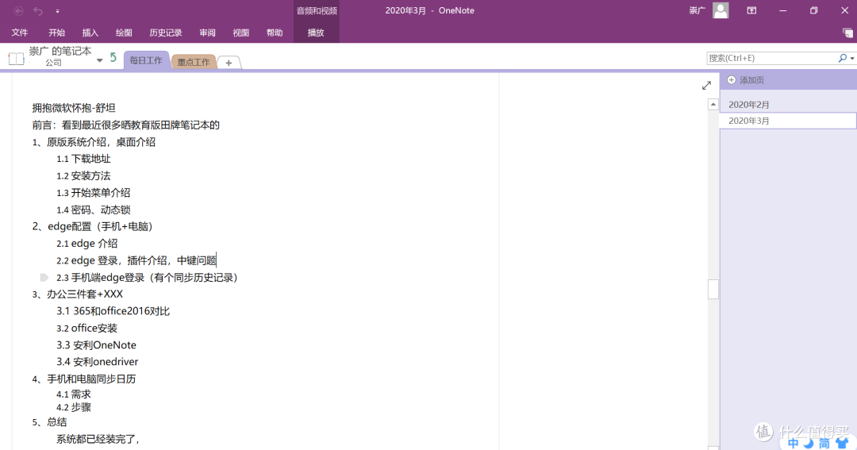857x450 pixels.
Task: Click the vertical scrollbar thumb
Action: click(x=713, y=289)
